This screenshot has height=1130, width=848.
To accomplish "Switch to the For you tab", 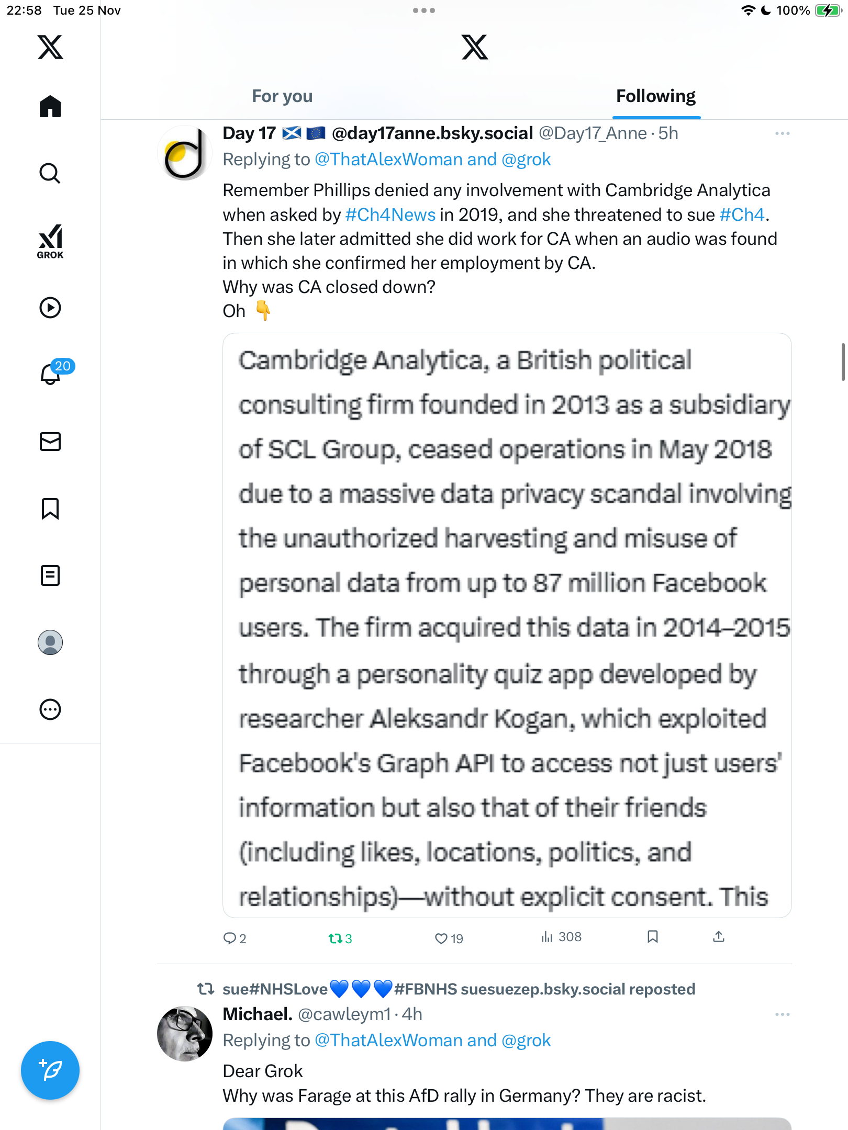I will [282, 96].
